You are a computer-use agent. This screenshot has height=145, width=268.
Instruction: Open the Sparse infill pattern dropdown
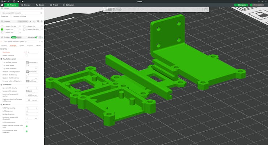click(x=32, y=91)
